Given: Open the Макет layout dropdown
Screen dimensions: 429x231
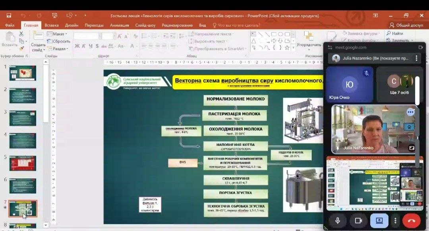Looking at the screenshot, I should coord(57,34).
